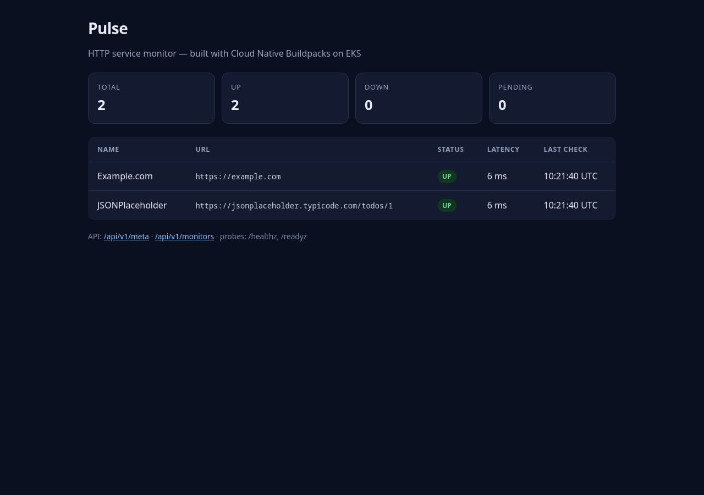Click the URL column header
The height and width of the screenshot is (495, 704).
click(x=202, y=150)
